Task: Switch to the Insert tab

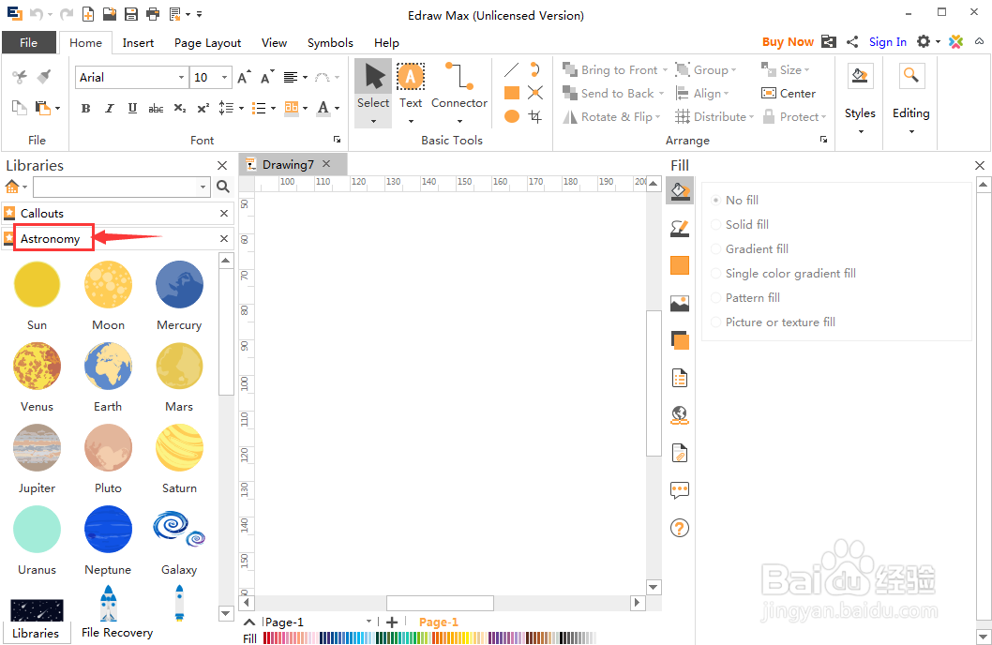Action: [x=138, y=42]
